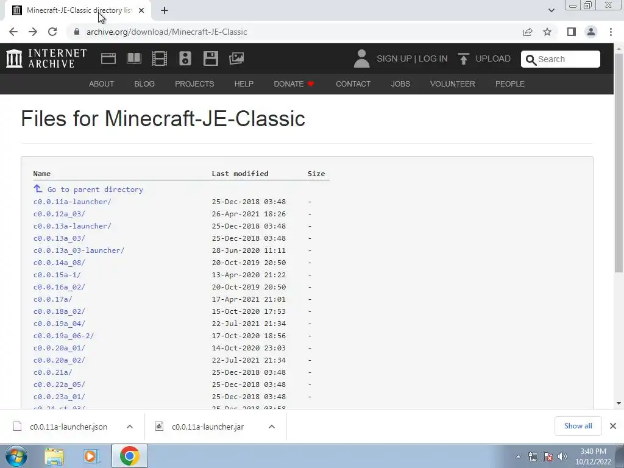Open the JOBS menu item
Viewport: 624px width, 468px height.
400,84
